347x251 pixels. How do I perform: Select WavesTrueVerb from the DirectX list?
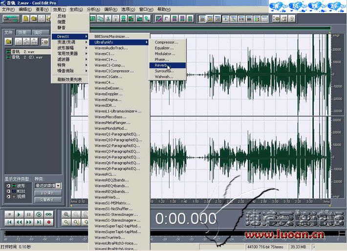click(x=119, y=237)
